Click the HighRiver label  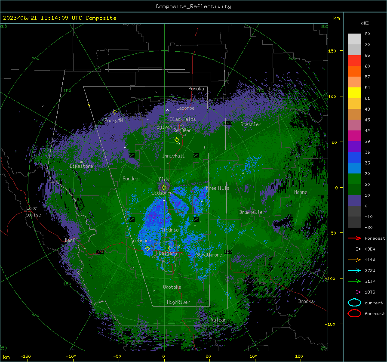178,302
